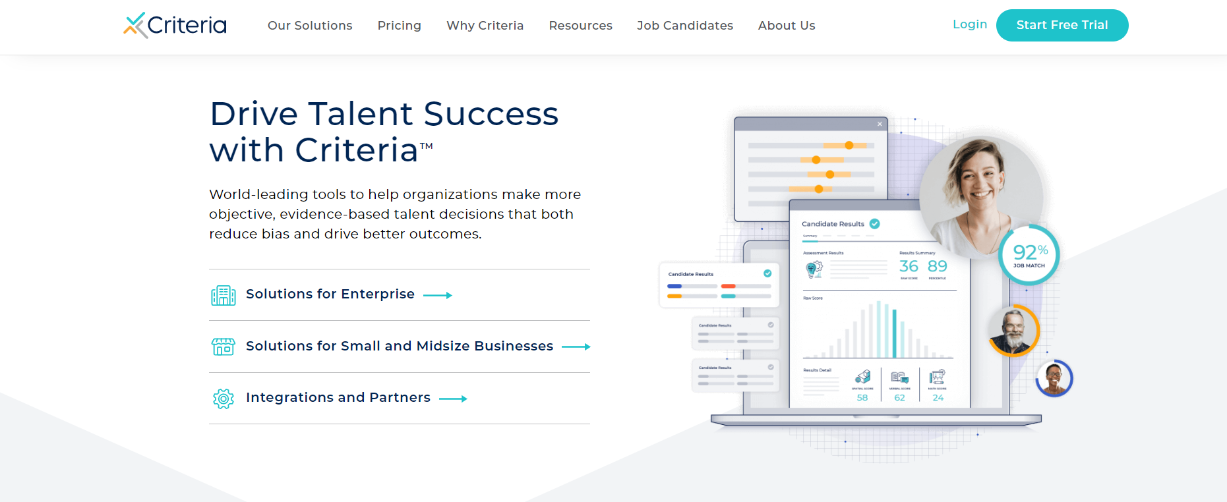Expand the Our Solutions menu

pyautogui.click(x=310, y=26)
